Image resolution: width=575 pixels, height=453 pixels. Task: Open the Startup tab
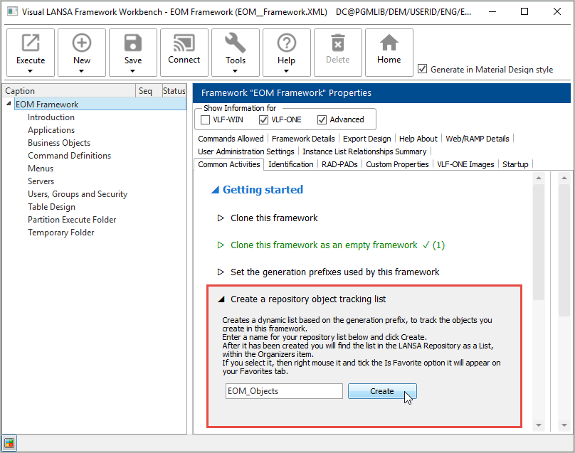515,164
